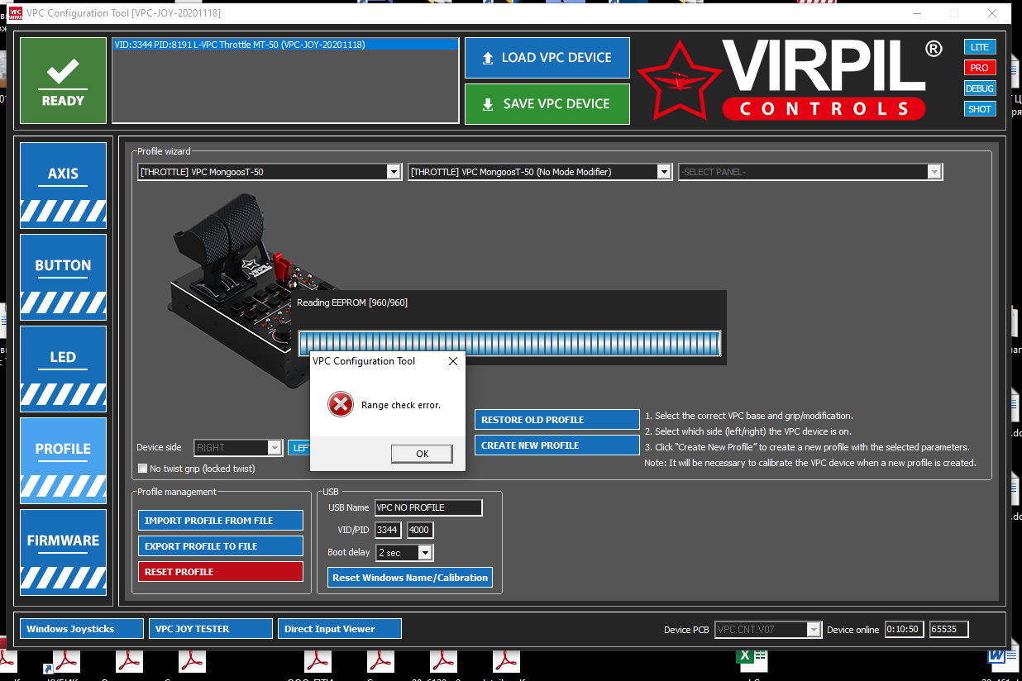Expand the Boot delay dropdown
The image size is (1022, 681).
(425, 552)
